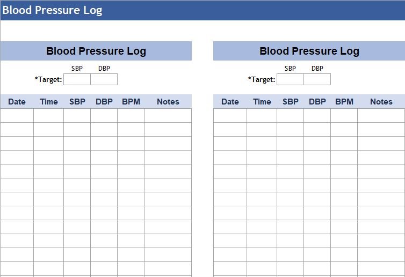This screenshot has height=277, width=405.
Task: Select the right DBP target input cell
Action: pos(317,79)
